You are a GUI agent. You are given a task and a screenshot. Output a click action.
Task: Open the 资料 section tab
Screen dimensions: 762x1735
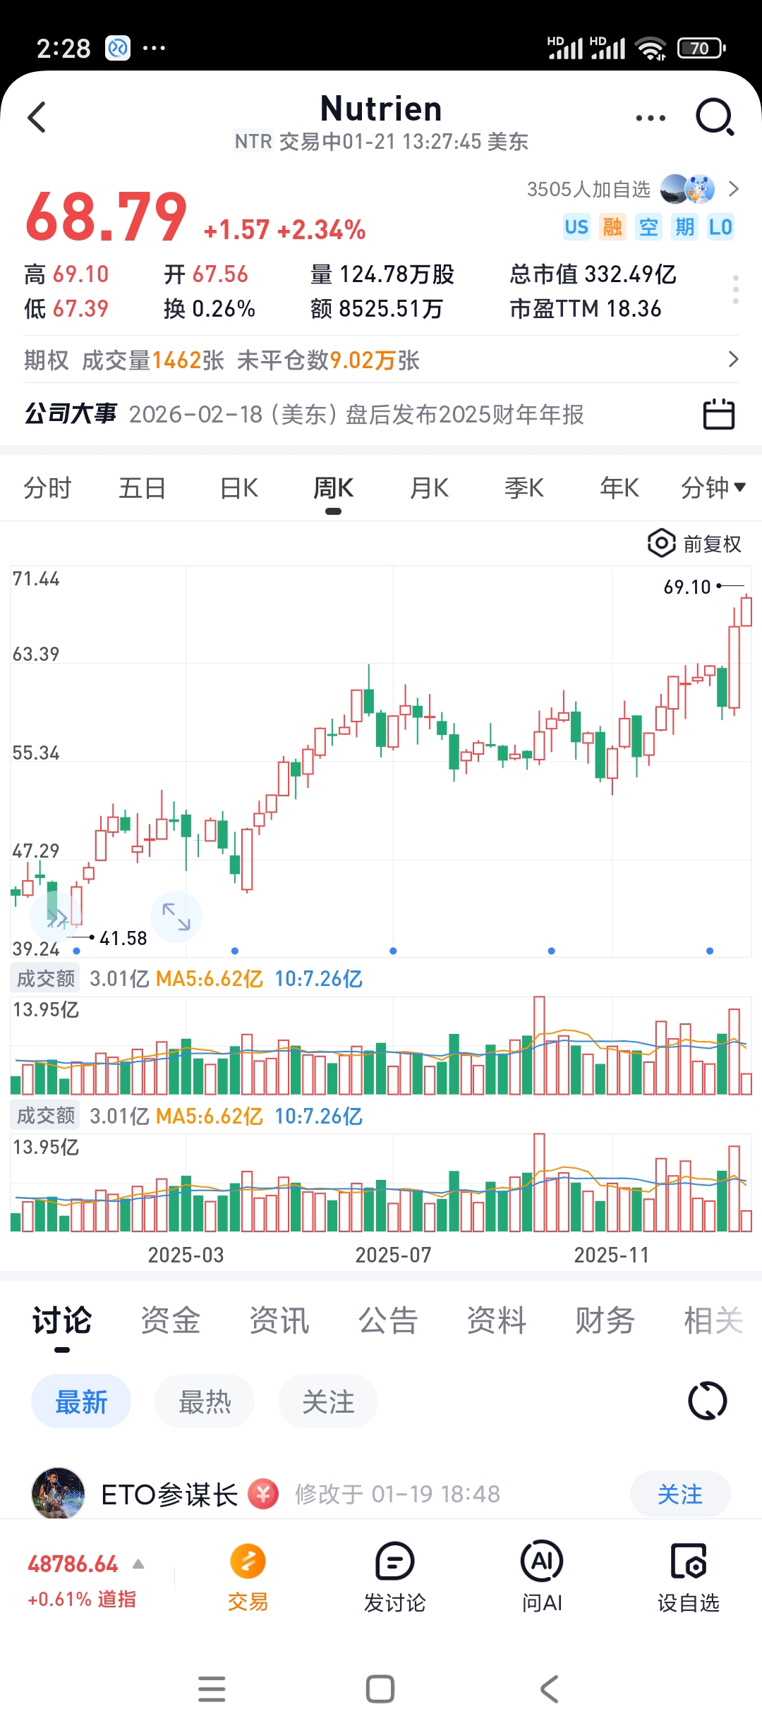coord(497,1320)
